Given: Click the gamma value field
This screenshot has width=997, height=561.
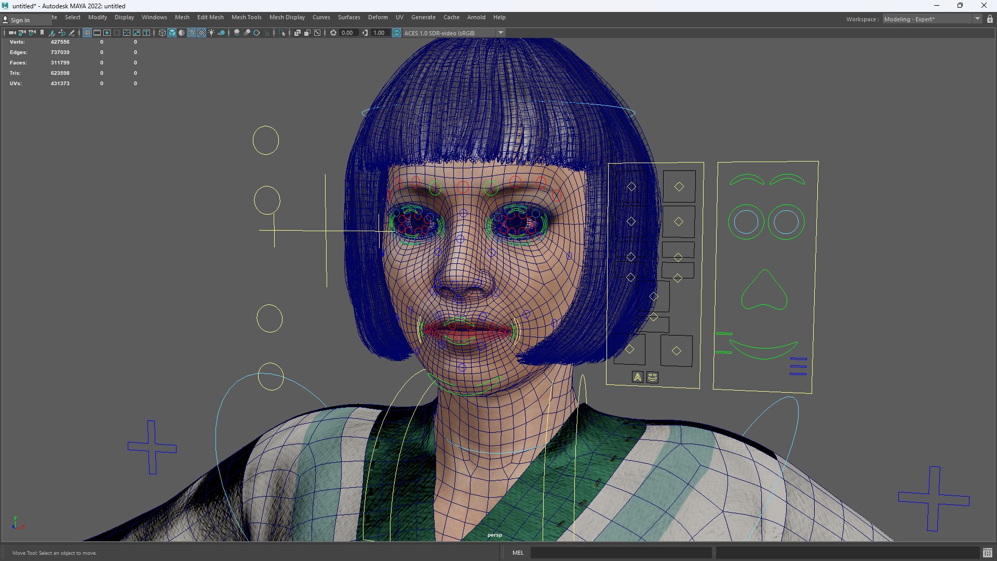Looking at the screenshot, I should coord(379,33).
